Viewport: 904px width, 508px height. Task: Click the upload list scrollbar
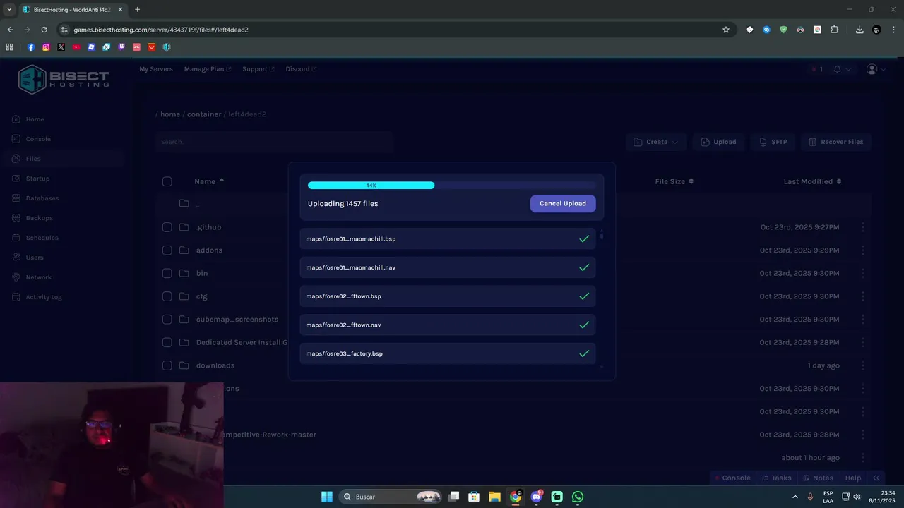coord(602,236)
